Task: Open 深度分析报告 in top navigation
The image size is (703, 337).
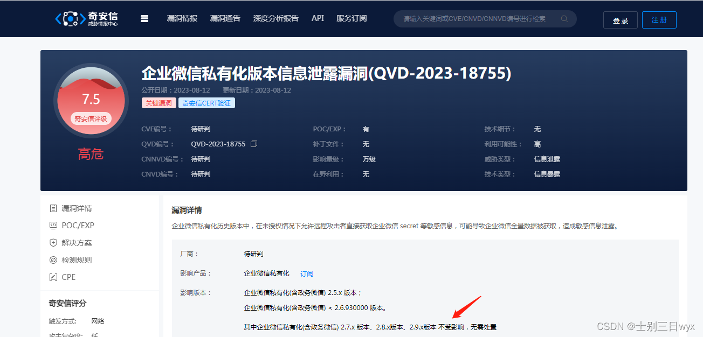Action: 276,18
